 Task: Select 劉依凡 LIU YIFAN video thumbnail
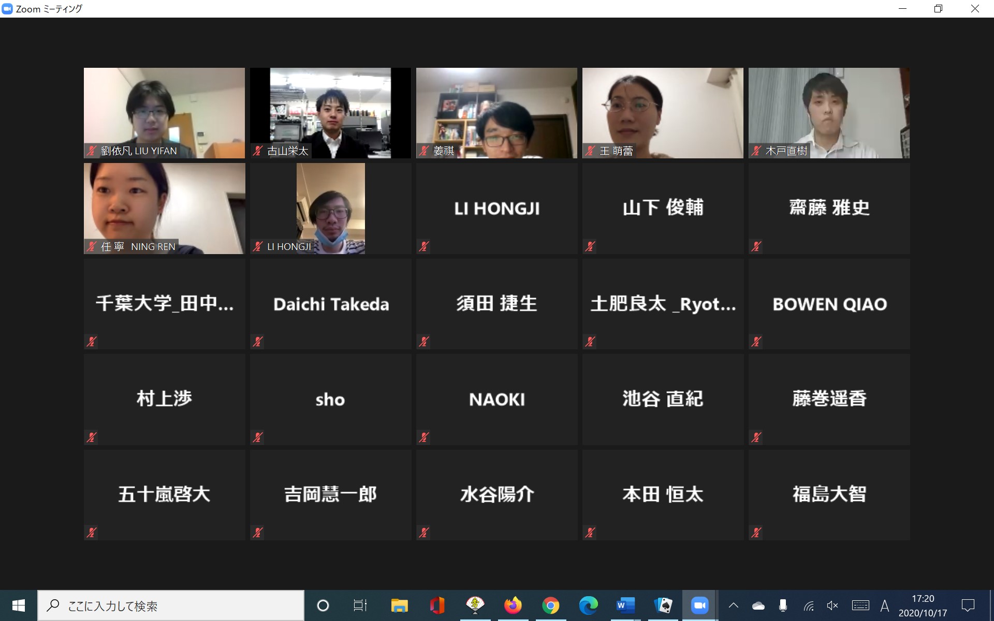(164, 113)
